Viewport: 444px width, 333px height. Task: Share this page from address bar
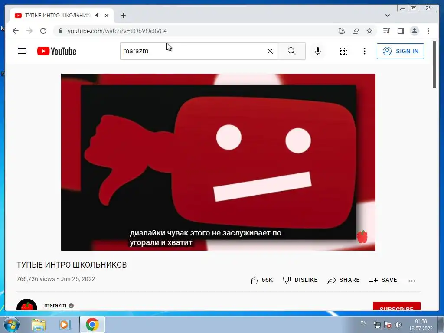coord(356,31)
